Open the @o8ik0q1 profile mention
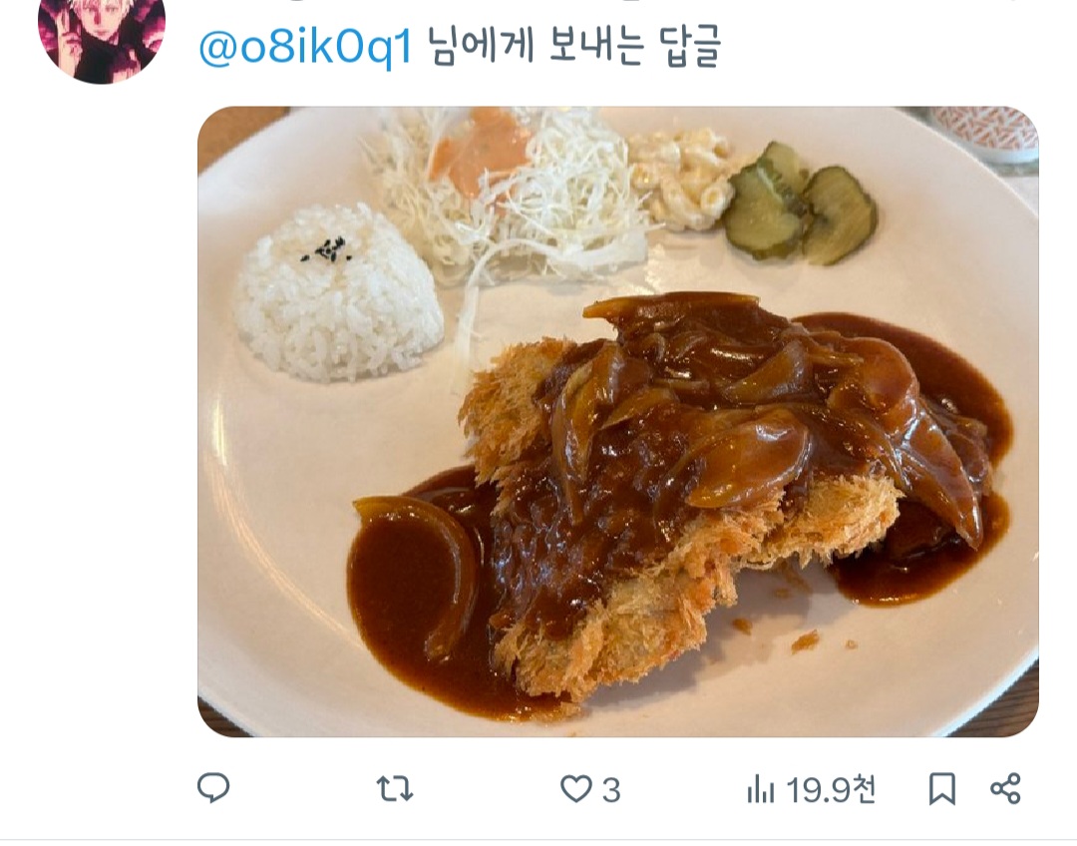 305,48
